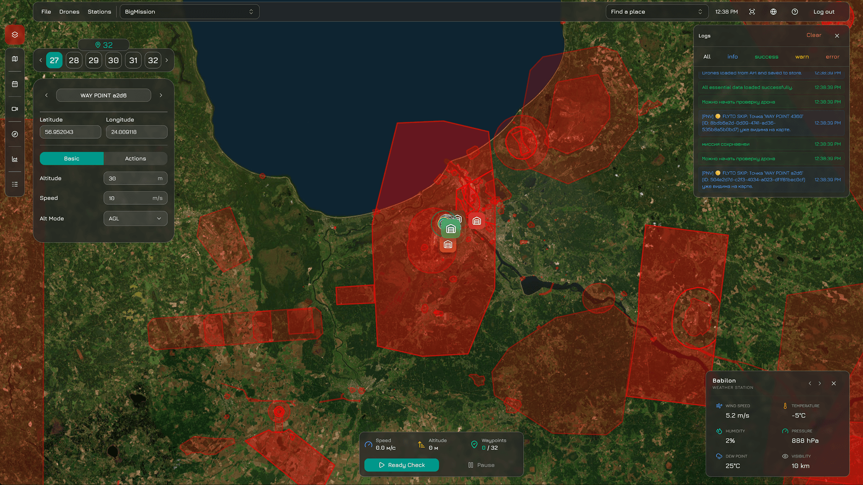The height and width of the screenshot is (485, 863).
Task: Click the camera icon in left sidebar
Action: point(15,109)
